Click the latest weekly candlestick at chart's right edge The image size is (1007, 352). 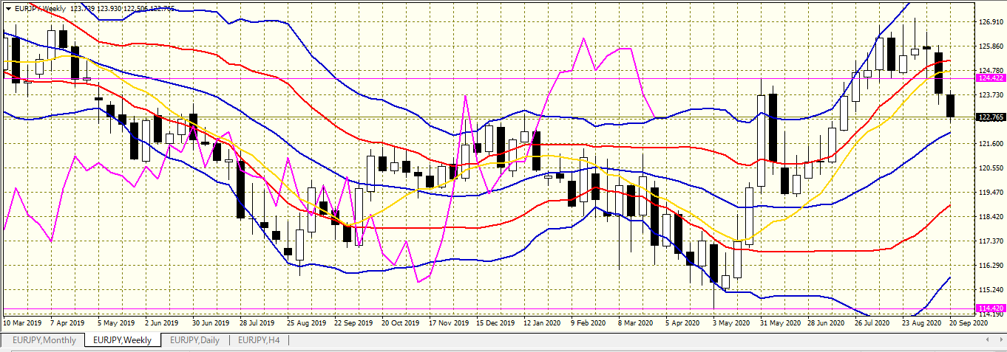coord(950,106)
